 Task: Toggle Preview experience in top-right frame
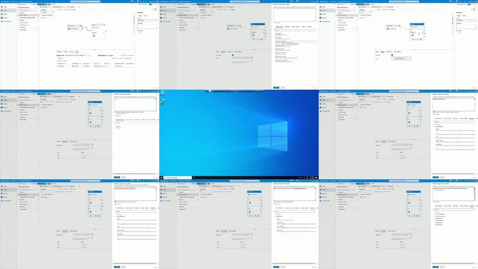[469, 4]
